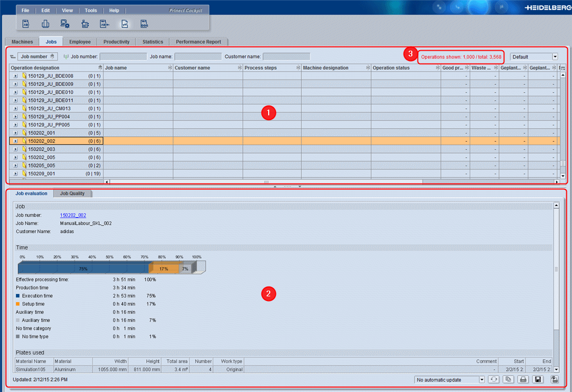Switch to the Job Quality tab
572x392 pixels.
tap(72, 193)
